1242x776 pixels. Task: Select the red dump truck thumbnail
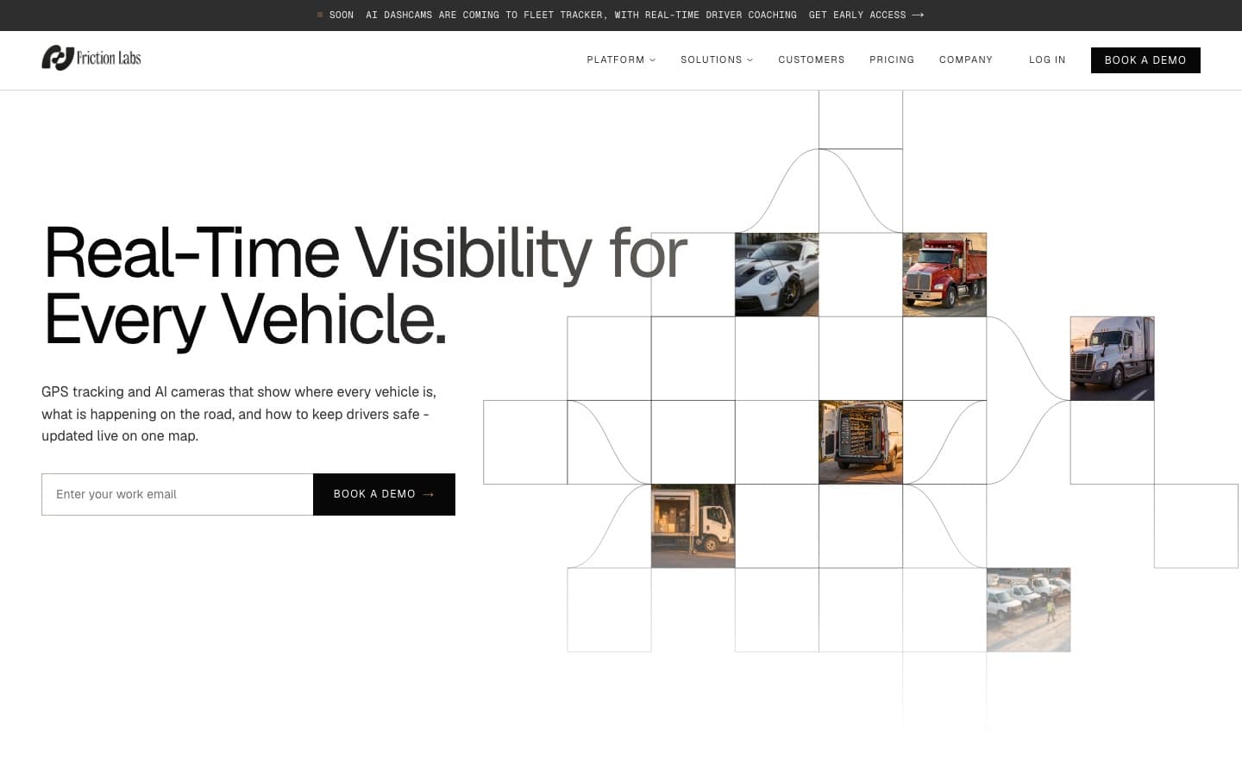944,274
